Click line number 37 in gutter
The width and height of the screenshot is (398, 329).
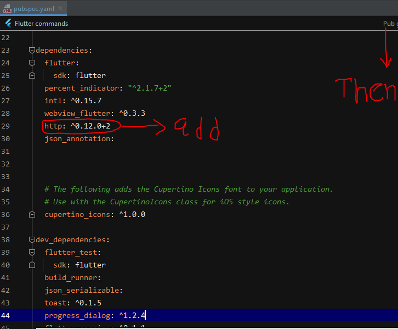click(x=5, y=227)
